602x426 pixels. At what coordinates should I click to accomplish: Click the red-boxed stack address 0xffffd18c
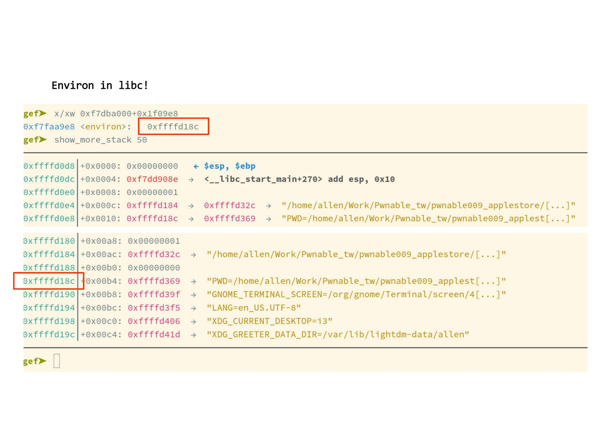pyautogui.click(x=49, y=281)
